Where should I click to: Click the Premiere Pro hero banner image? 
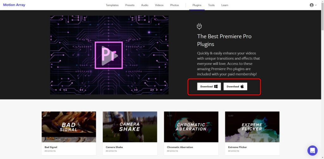[x=109, y=55]
